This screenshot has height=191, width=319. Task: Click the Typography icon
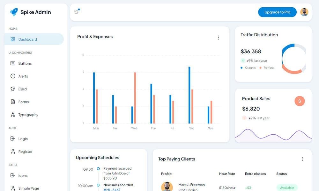12,115
